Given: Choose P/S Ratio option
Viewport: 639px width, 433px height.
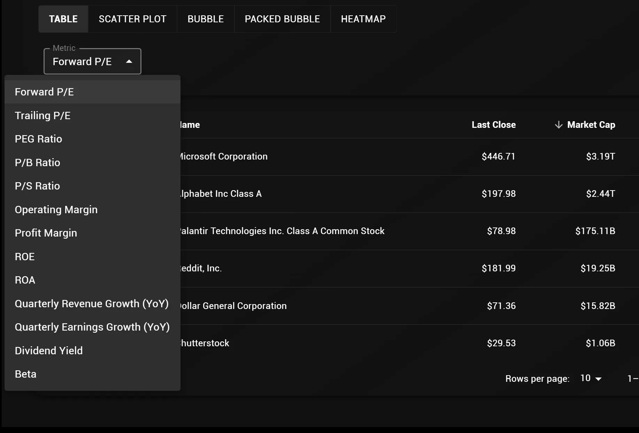Looking at the screenshot, I should tap(92, 186).
